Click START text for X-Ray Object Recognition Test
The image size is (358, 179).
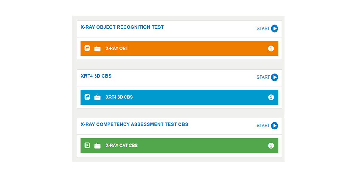[263, 29]
